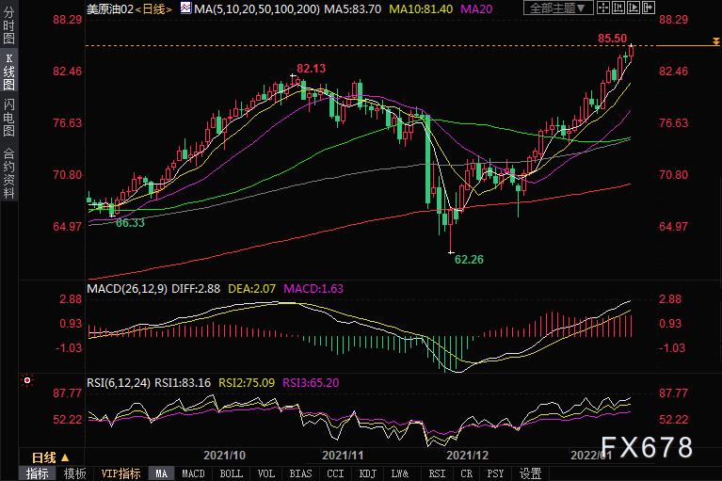
Task: Click the play-forward chart replay icon
Action: pos(634,8)
